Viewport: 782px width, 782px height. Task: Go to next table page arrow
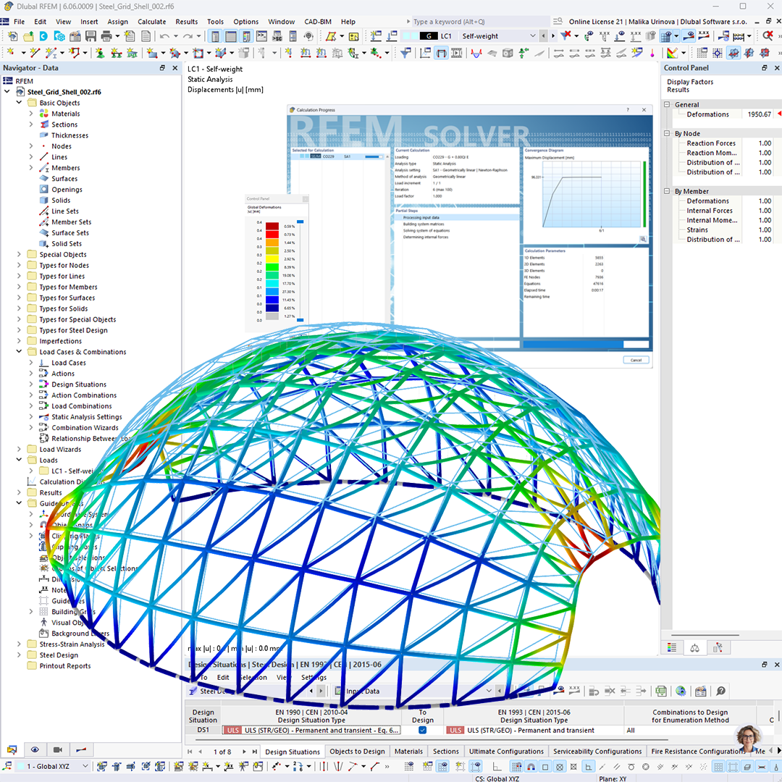[244, 752]
